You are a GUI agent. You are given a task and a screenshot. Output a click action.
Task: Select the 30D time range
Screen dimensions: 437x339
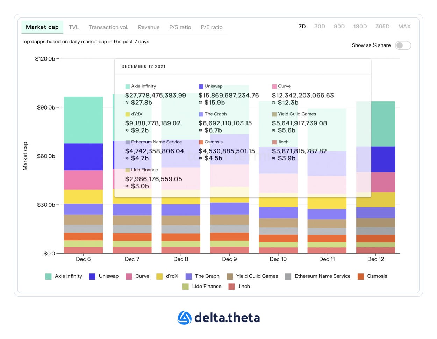[x=320, y=26]
